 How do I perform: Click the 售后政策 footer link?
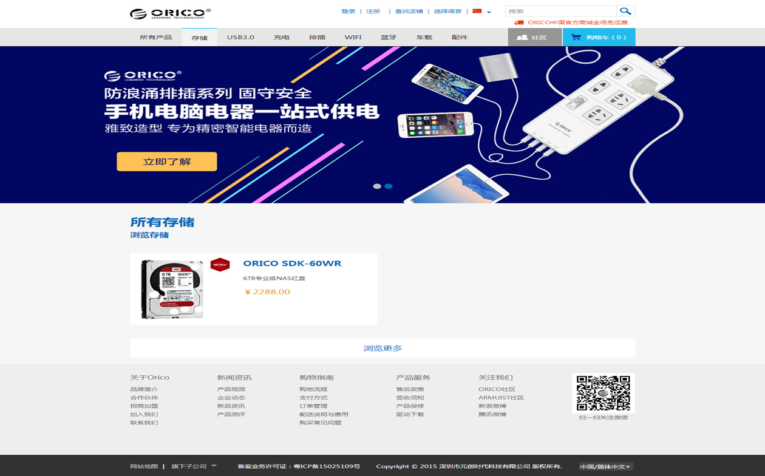pyautogui.click(x=410, y=389)
